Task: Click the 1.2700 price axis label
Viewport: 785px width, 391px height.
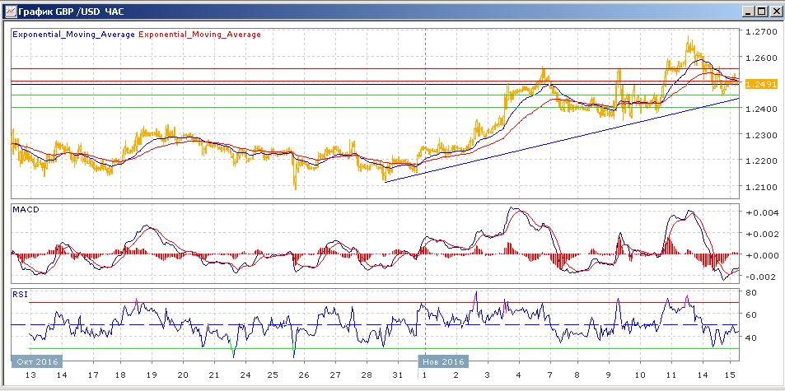Action: [x=762, y=32]
